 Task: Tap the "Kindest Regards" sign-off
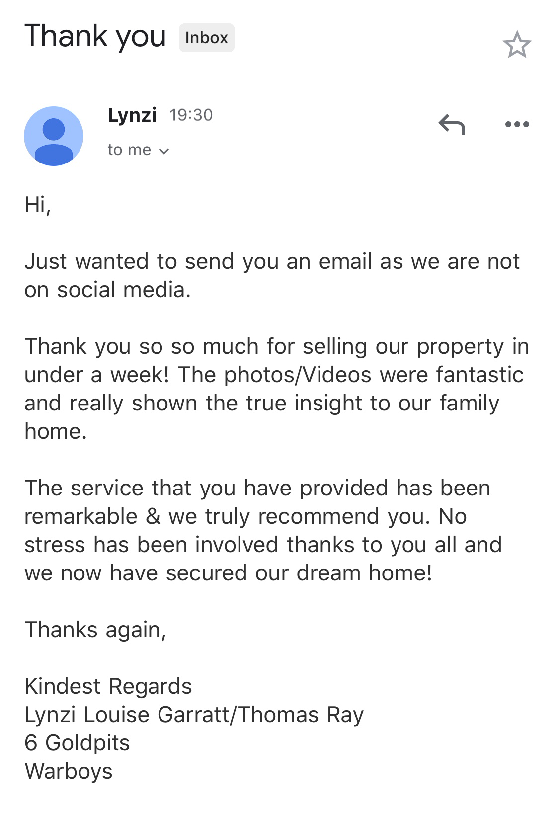[108, 686]
